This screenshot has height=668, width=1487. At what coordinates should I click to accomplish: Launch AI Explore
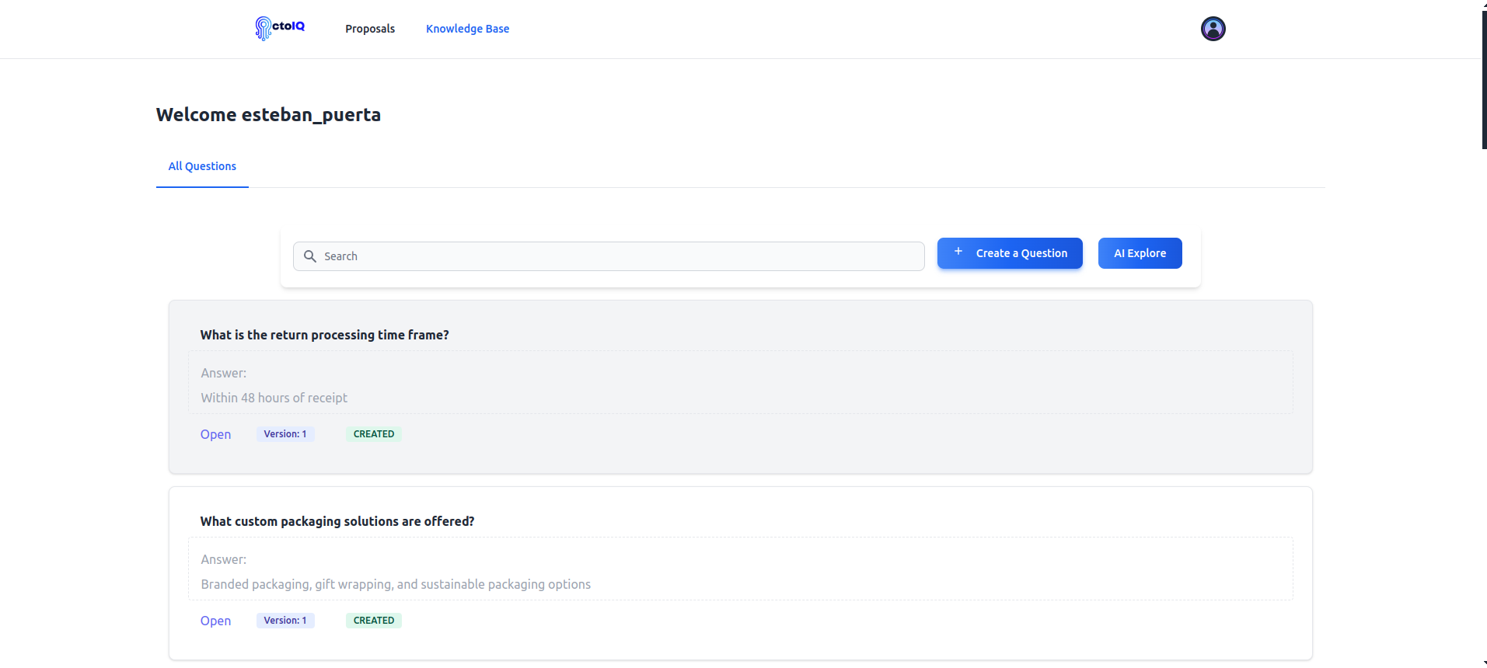pyautogui.click(x=1140, y=253)
